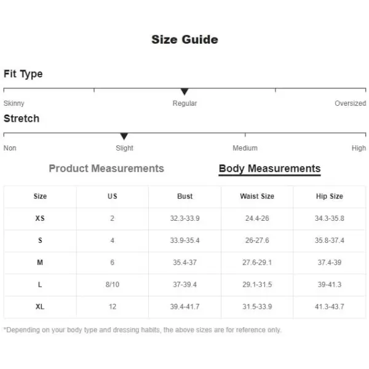Select the US column header
The image size is (369, 369).
113,196
